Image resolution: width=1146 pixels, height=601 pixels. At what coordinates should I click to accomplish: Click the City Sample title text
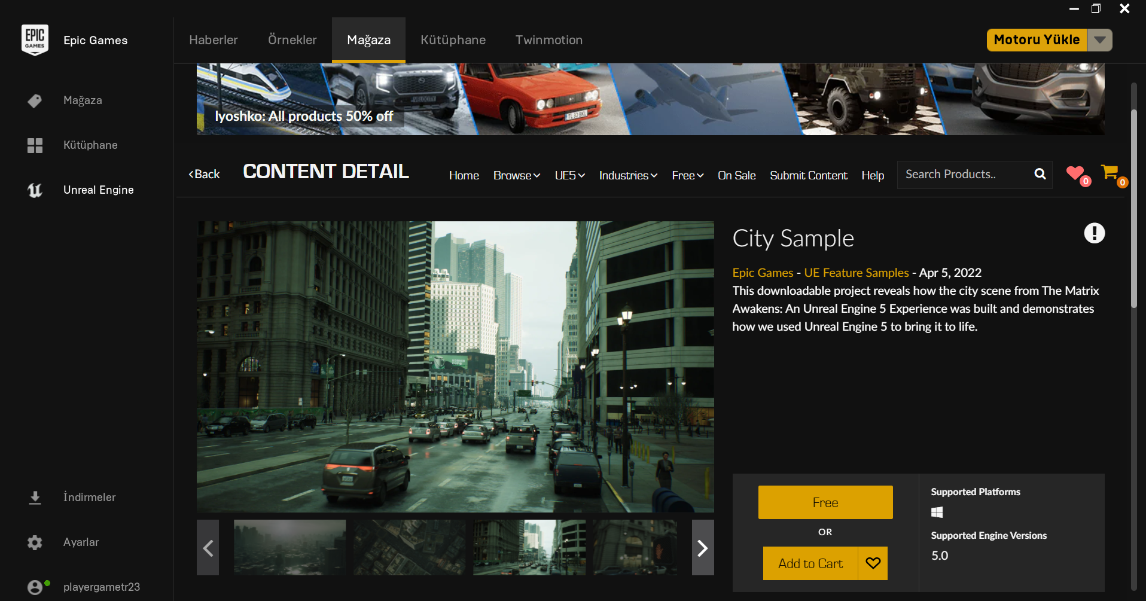click(x=793, y=239)
